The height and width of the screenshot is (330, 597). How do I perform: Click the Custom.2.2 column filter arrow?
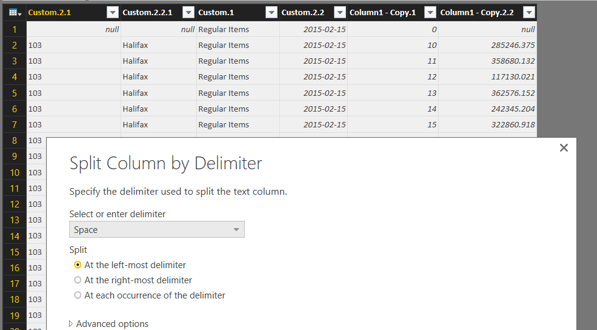point(339,13)
